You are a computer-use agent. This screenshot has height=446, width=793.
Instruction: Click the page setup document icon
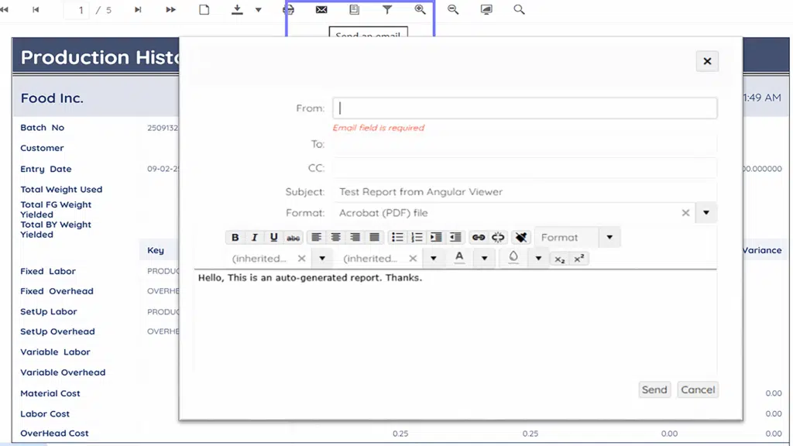(x=204, y=9)
